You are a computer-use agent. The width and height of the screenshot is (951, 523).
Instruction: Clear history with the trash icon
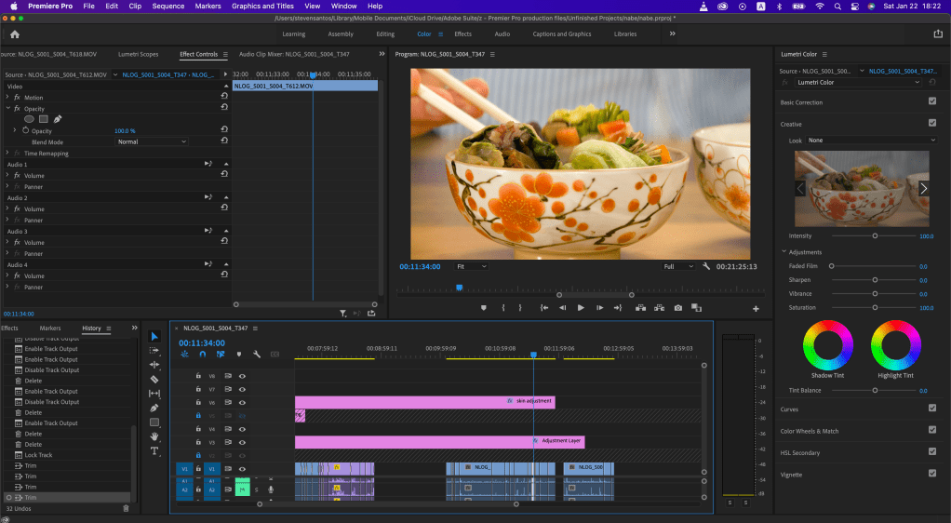[127, 508]
